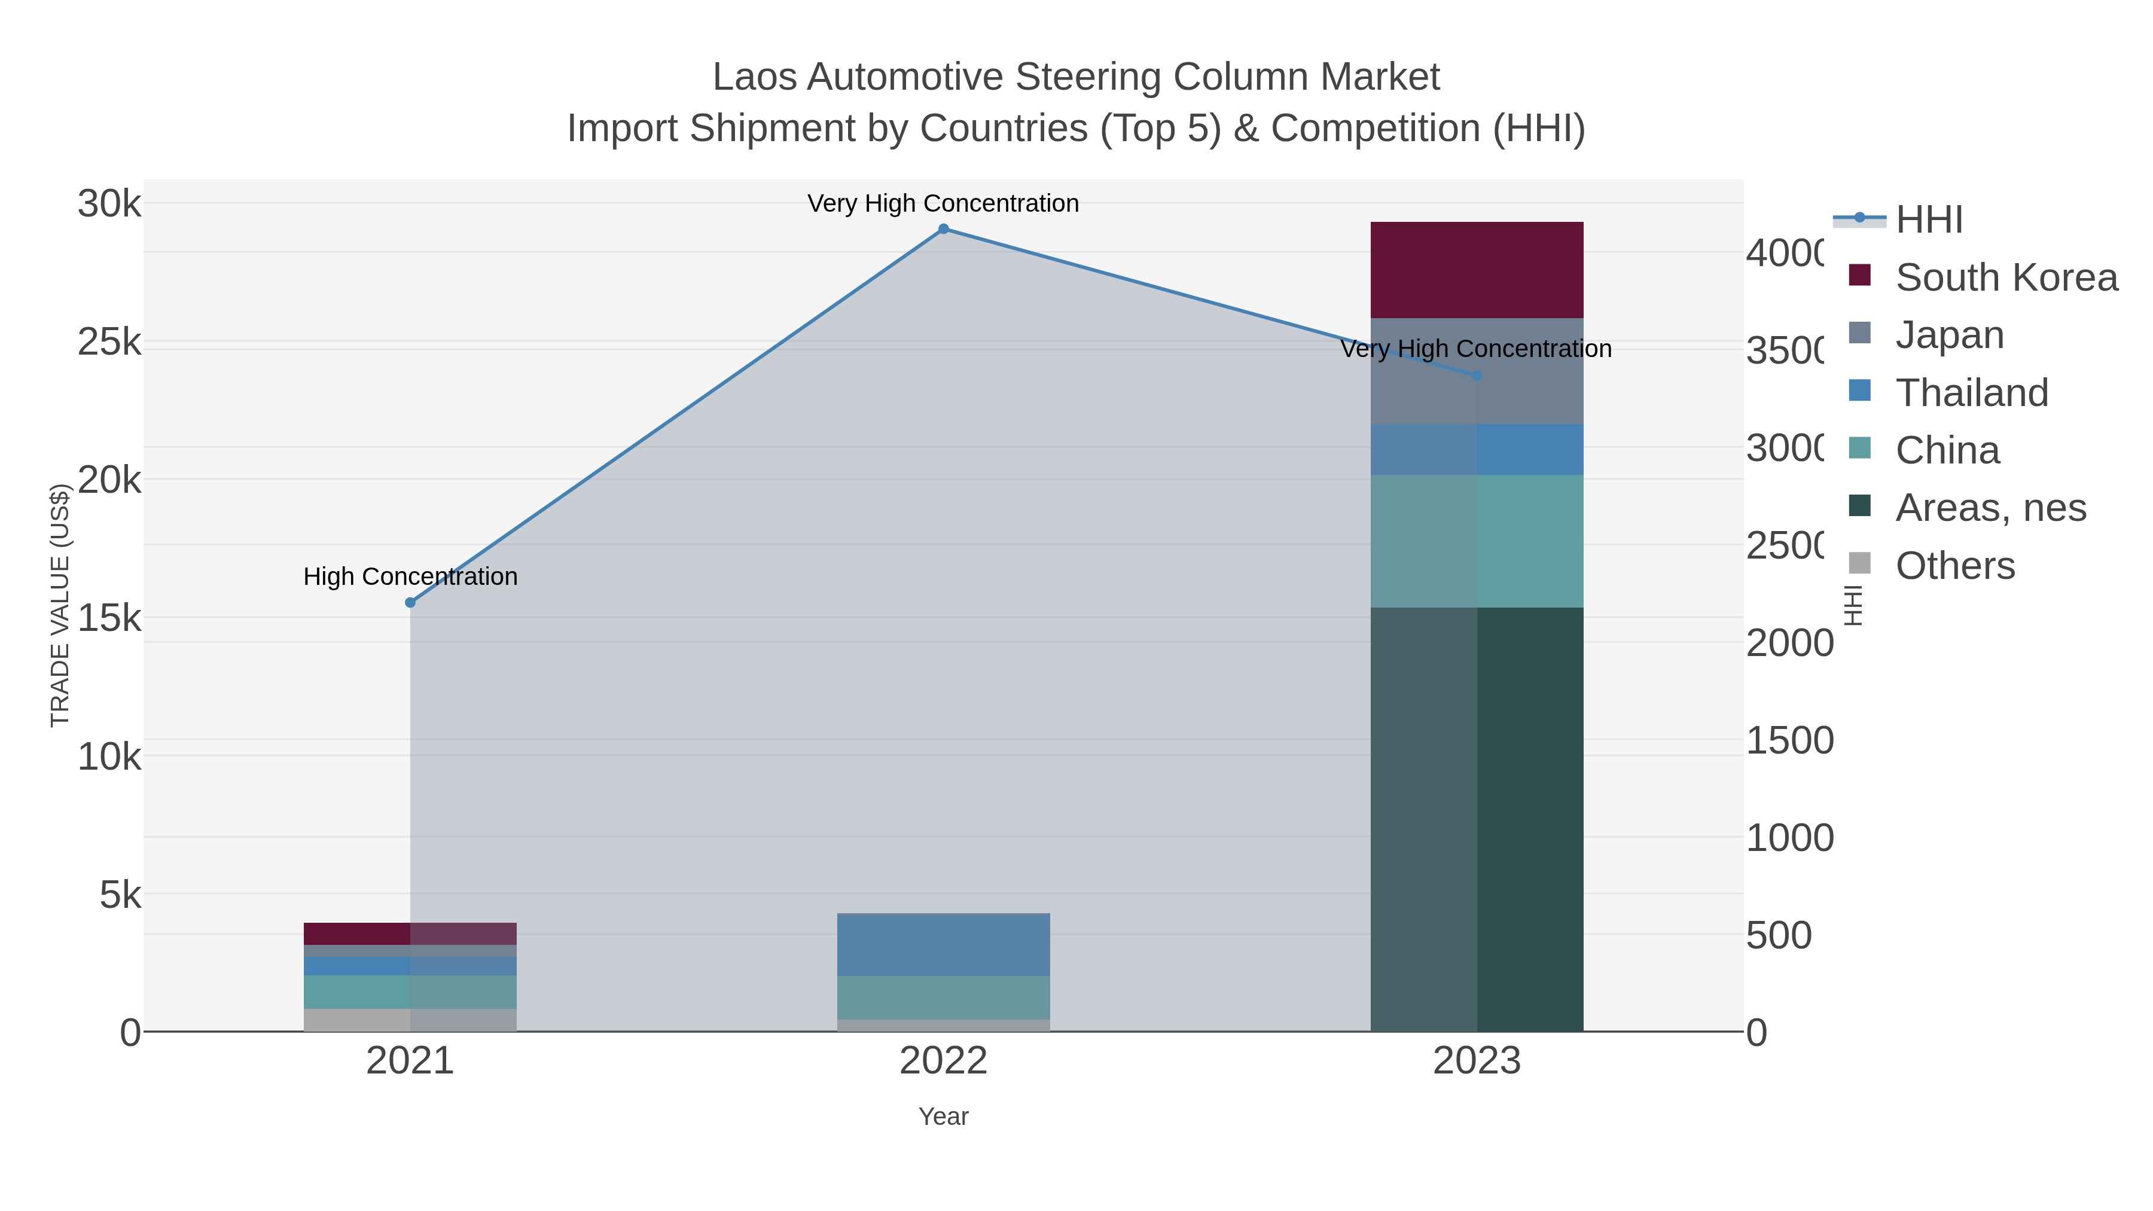
Task: Click the 'Year' axis title
Action: 944,1117
